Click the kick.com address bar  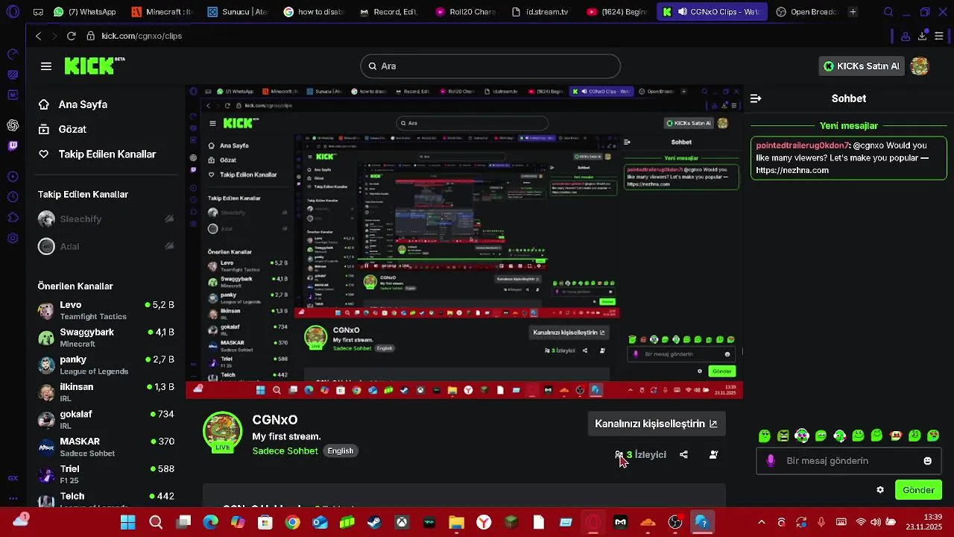(x=142, y=36)
